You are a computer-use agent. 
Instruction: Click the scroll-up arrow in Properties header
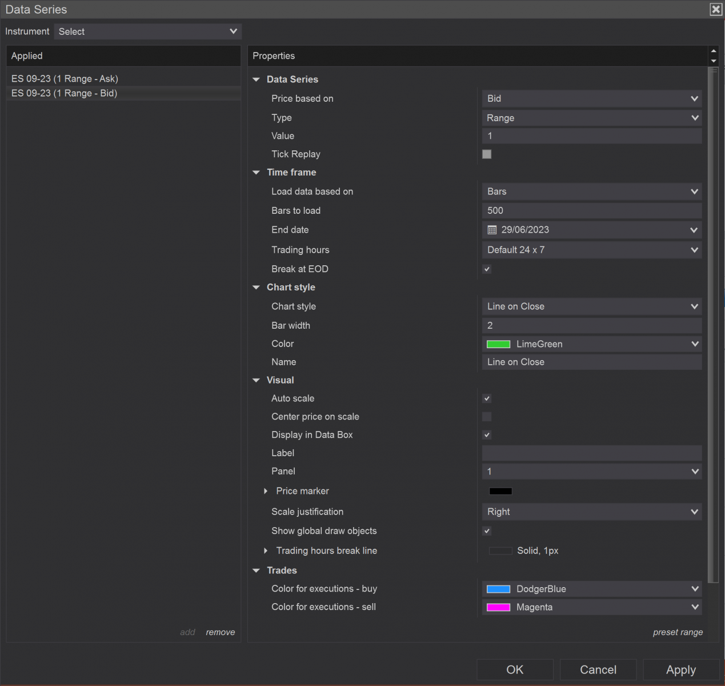click(714, 51)
